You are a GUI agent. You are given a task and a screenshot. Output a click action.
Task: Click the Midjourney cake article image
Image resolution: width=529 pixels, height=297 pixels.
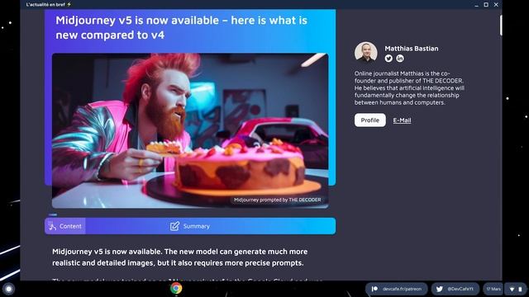coord(190,130)
